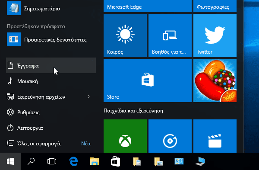Click the Παιχνίδια και εξερεύνηση group header
This screenshot has height=170, width=259.
coord(133,111)
